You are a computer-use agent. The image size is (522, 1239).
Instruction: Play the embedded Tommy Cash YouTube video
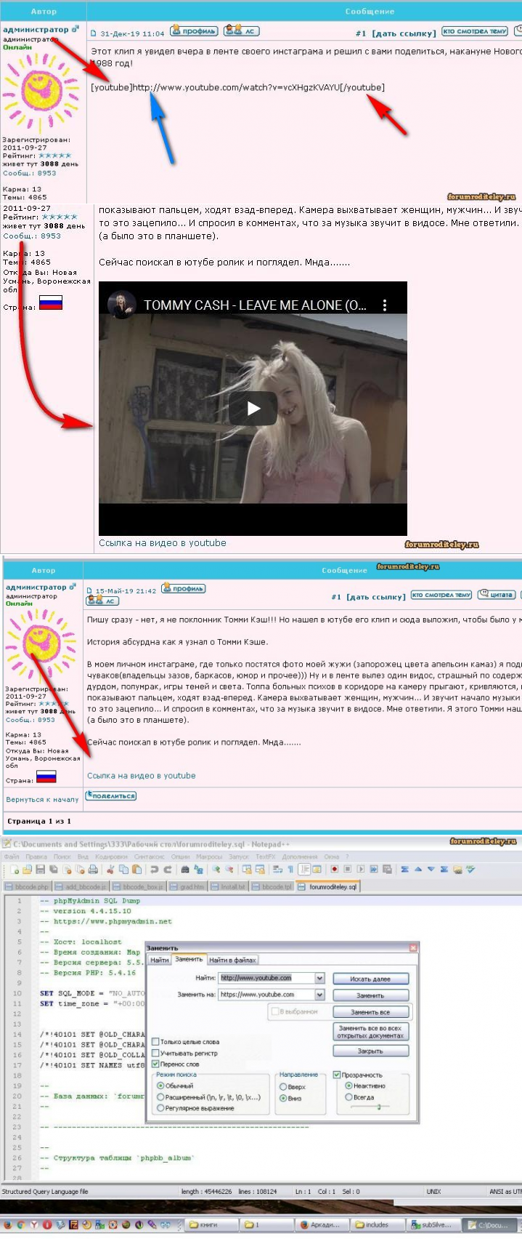253,408
